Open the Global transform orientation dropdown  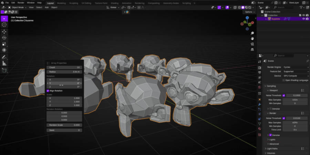[x=113, y=7]
